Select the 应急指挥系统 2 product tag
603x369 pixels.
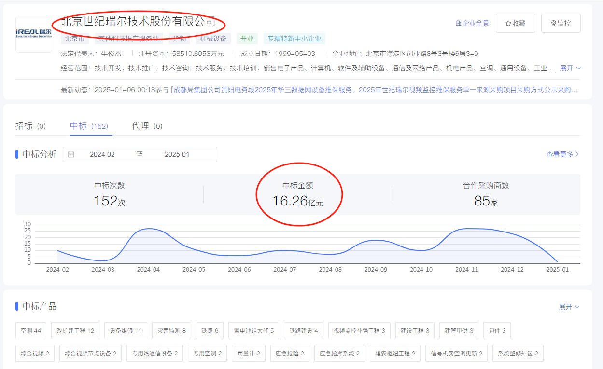click(x=340, y=354)
